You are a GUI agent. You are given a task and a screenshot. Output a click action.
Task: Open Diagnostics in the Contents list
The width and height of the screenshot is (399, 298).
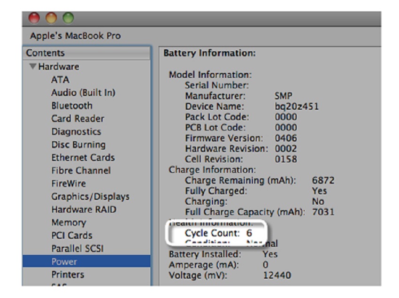point(76,131)
